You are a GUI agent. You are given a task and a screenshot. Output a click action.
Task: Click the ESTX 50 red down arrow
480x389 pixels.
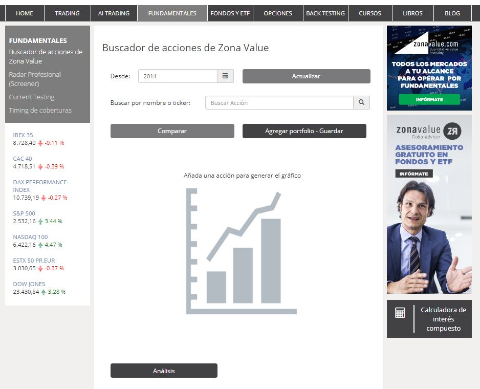click(x=40, y=269)
